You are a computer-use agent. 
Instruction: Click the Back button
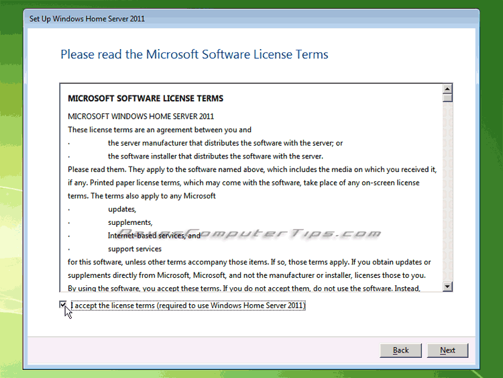click(x=400, y=350)
